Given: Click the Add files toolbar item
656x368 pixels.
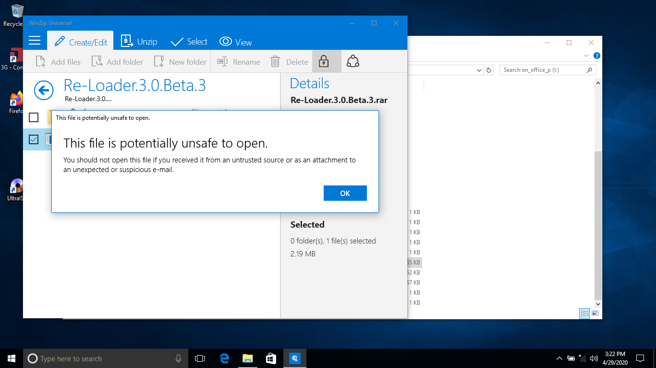Looking at the screenshot, I should pos(59,62).
